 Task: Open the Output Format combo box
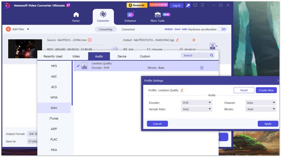(x=32, y=134)
